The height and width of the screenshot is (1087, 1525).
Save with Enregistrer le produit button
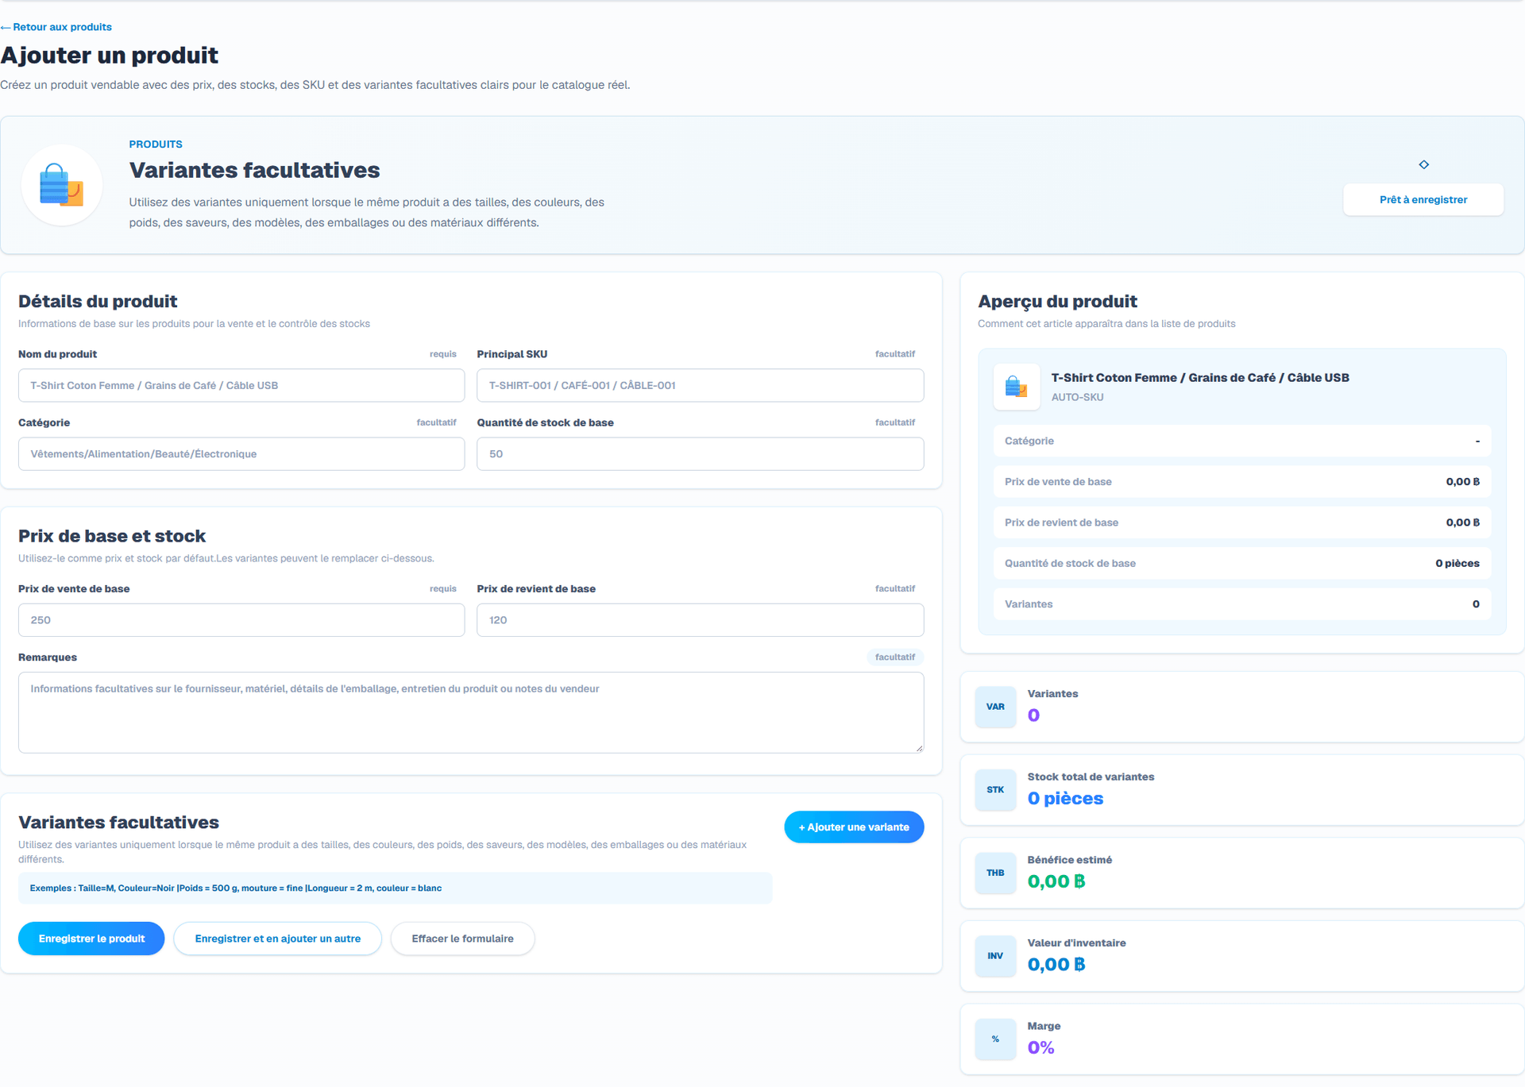pyautogui.click(x=91, y=939)
